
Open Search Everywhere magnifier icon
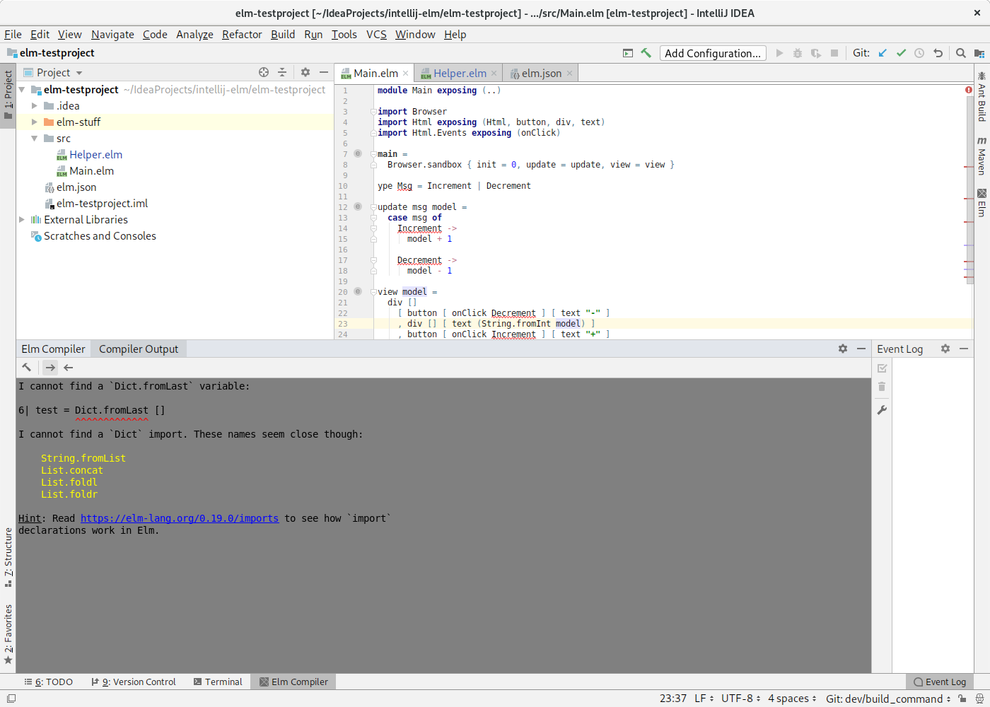(960, 52)
